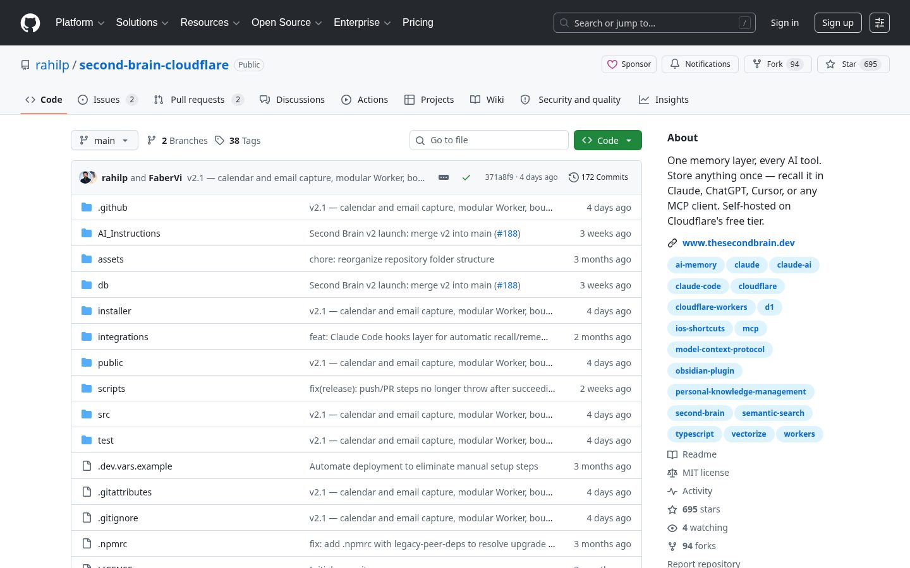
Task: View the 2 Branches link
Action: 177,141
